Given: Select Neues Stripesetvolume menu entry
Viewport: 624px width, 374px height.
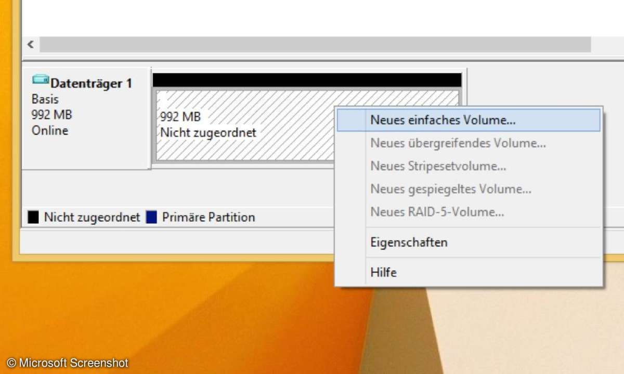Looking at the screenshot, I should (469, 166).
